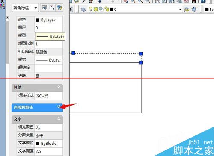Click layer 0 black color swatch in toolbar
The height and width of the screenshot is (156, 214).
click(111, 9)
